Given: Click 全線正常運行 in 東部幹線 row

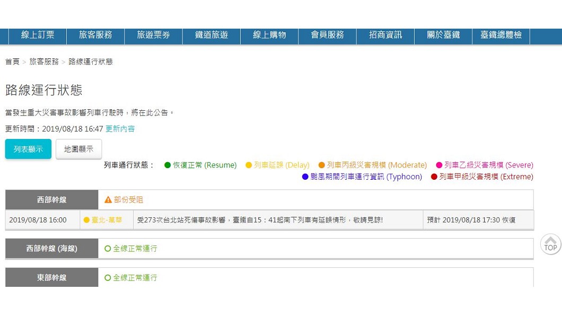Looking at the screenshot, I should [x=135, y=277].
